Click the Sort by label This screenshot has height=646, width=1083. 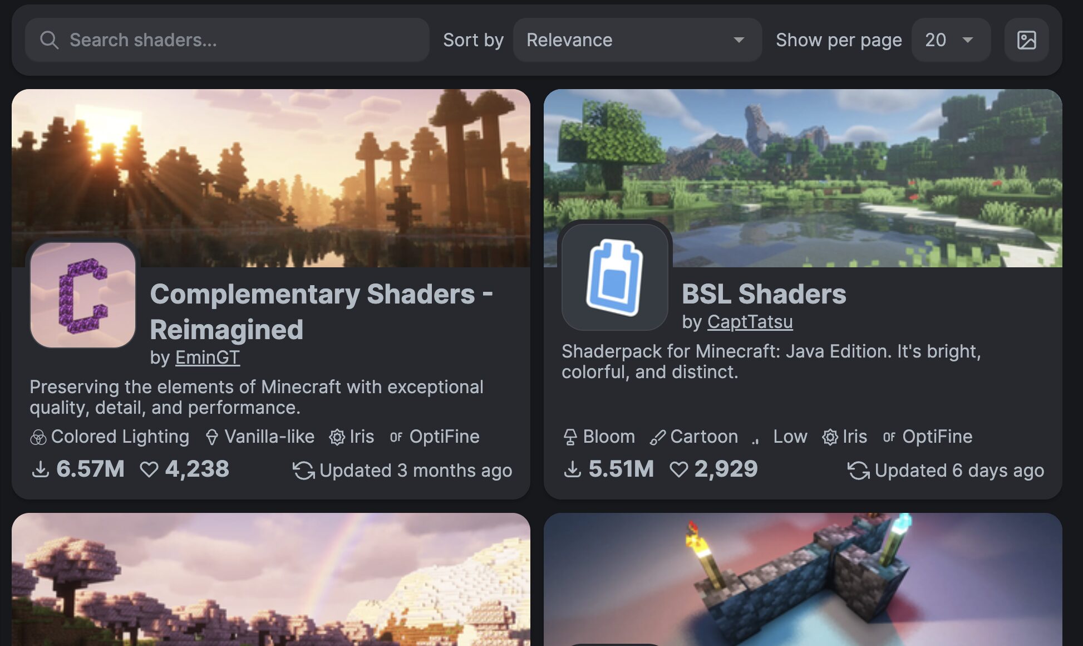[474, 40]
